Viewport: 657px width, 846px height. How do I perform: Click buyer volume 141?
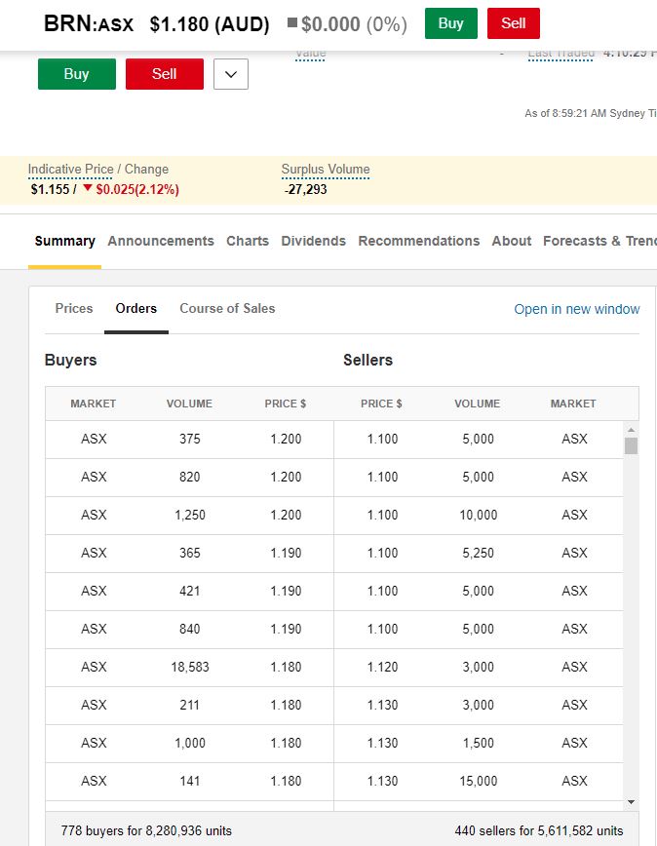190,782
